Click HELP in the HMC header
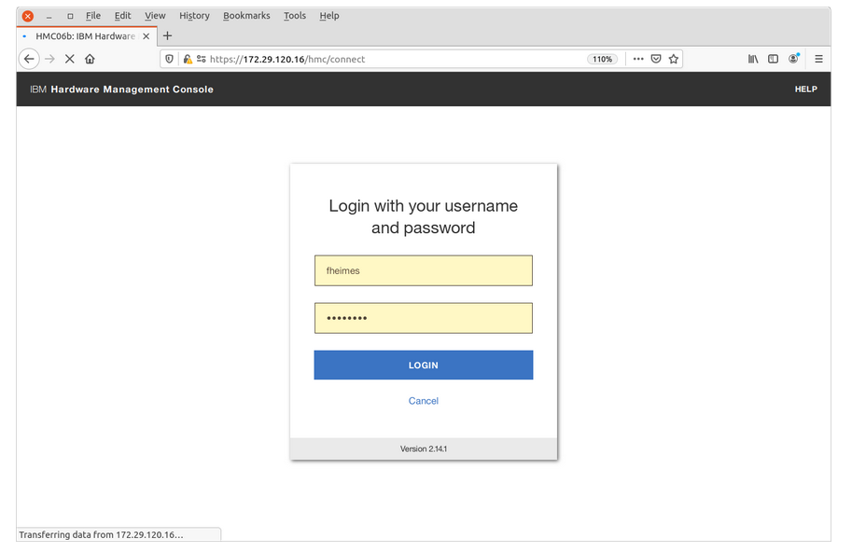Image resolution: width=852 pixels, height=552 pixels. click(805, 90)
